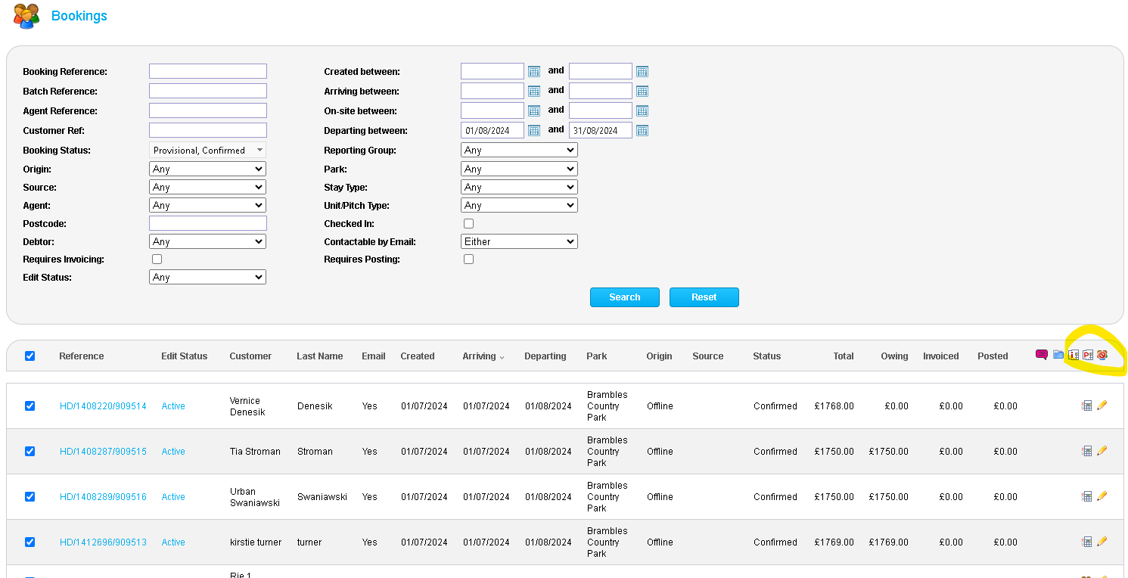Open booking HD/1408220/909514 link
This screenshot has width=1128, height=578.
tap(103, 406)
